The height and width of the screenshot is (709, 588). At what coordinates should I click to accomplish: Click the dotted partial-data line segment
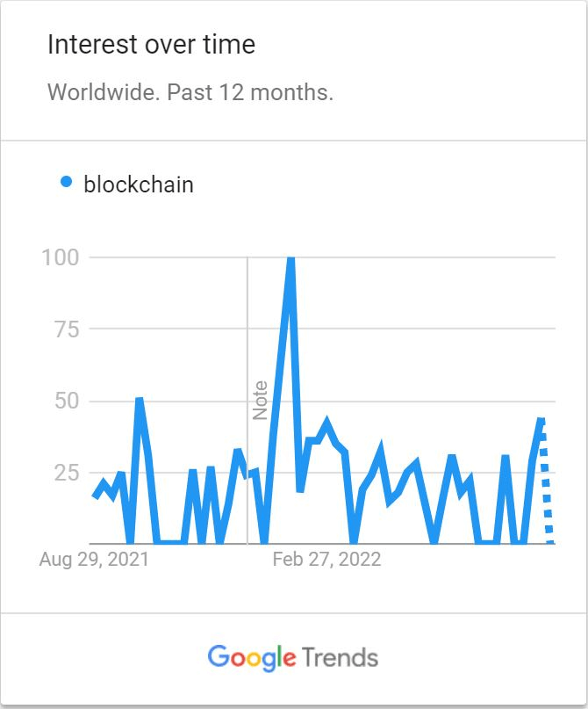tap(547, 481)
